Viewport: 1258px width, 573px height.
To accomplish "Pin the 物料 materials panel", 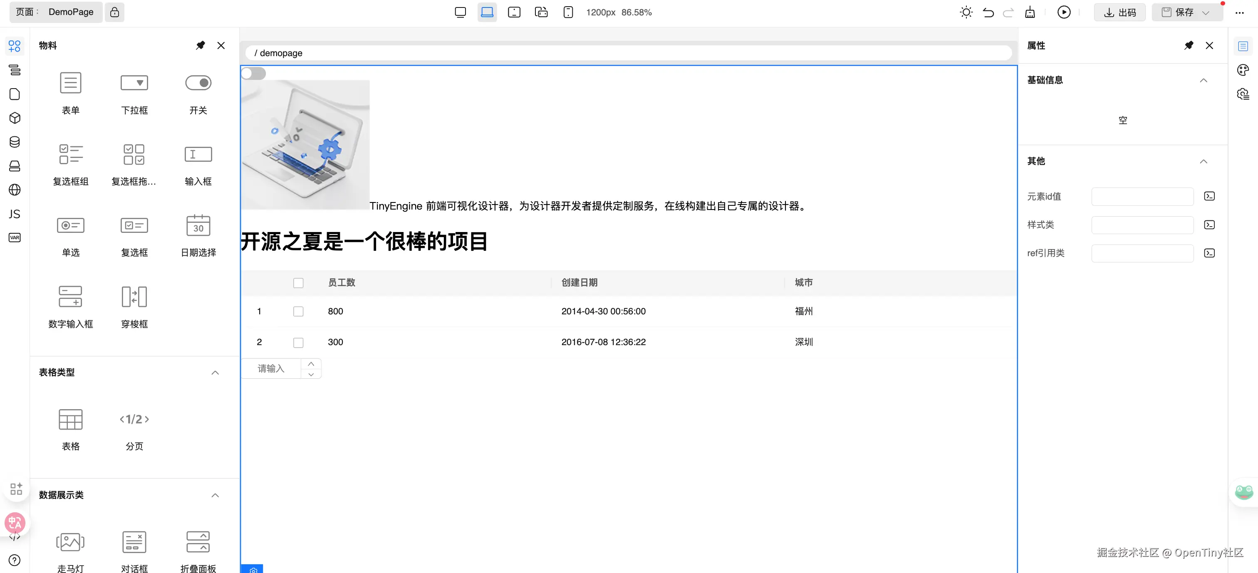I will click(200, 45).
